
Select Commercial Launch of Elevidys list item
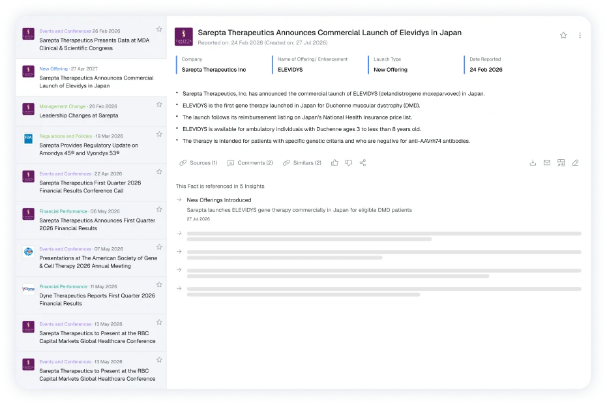point(91,77)
